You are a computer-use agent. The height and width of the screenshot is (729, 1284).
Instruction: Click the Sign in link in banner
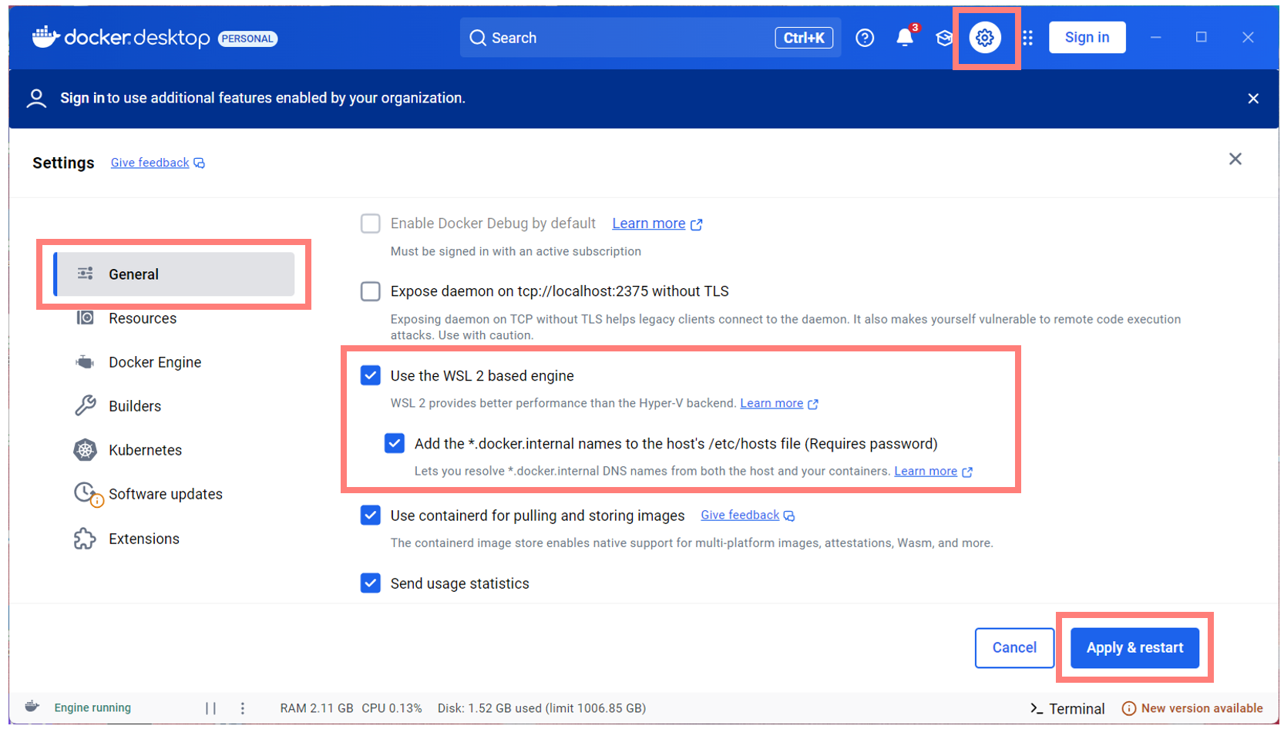82,98
